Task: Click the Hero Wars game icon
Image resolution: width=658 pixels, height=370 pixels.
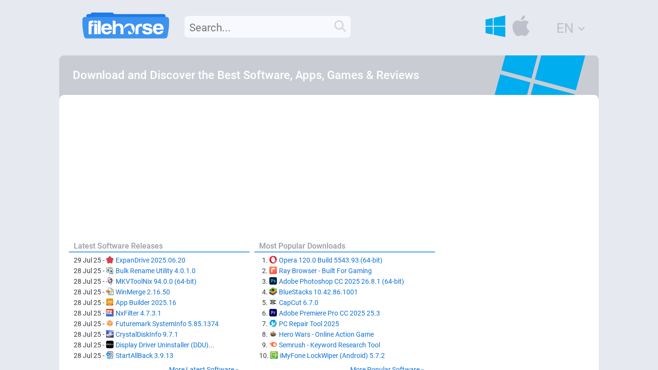Action: (x=273, y=334)
